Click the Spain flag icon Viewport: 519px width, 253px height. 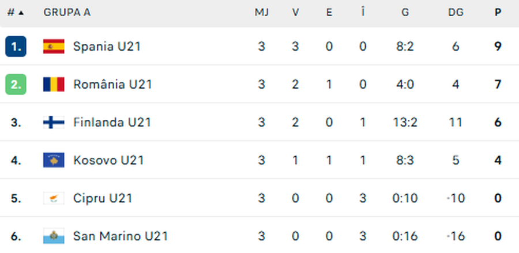pos(54,47)
